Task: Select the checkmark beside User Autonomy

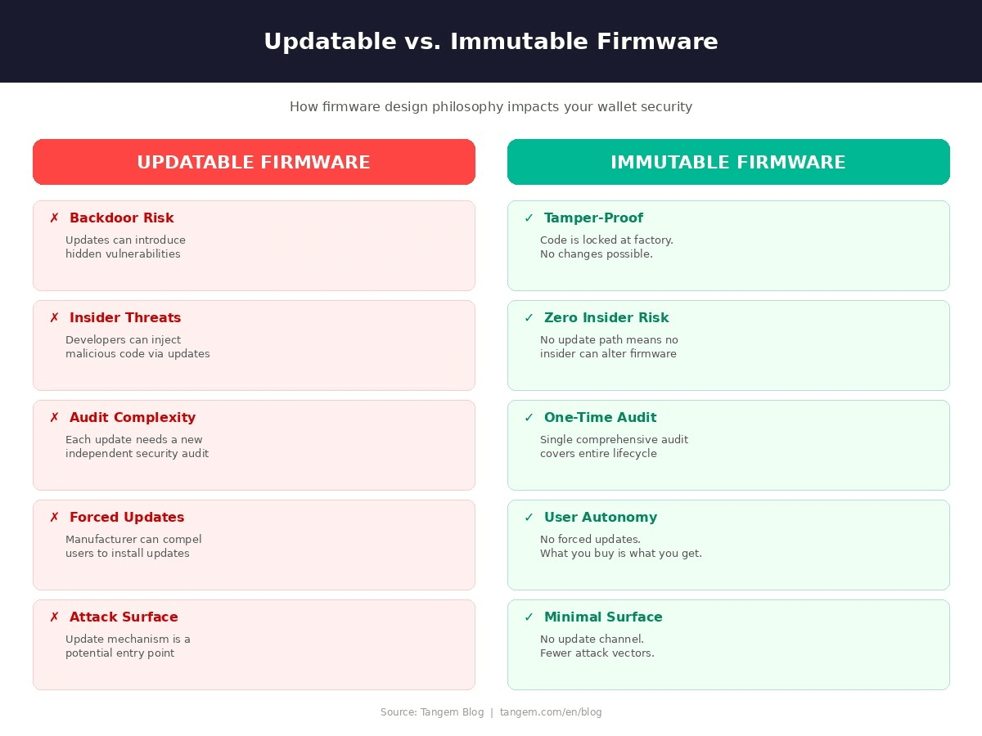Action: click(x=529, y=518)
